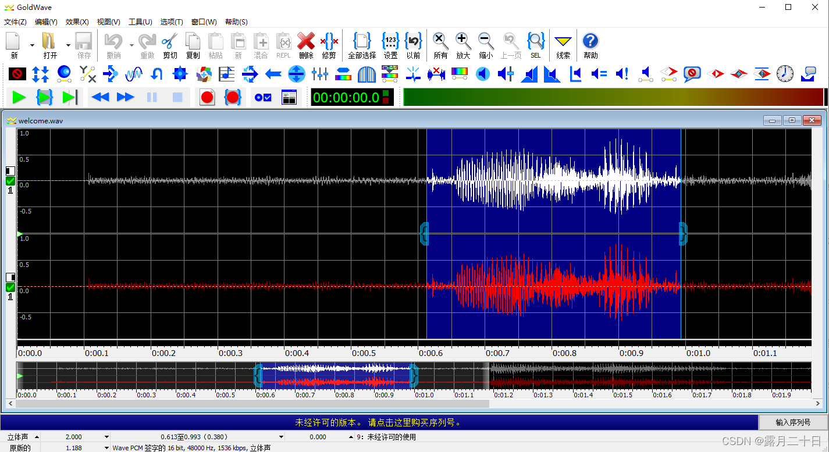Screen dimensions: 829x452
Task: Open the 1.188 zoom dropdown in status bar
Action: [x=106, y=448]
